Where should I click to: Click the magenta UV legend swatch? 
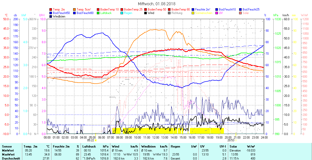216,13
